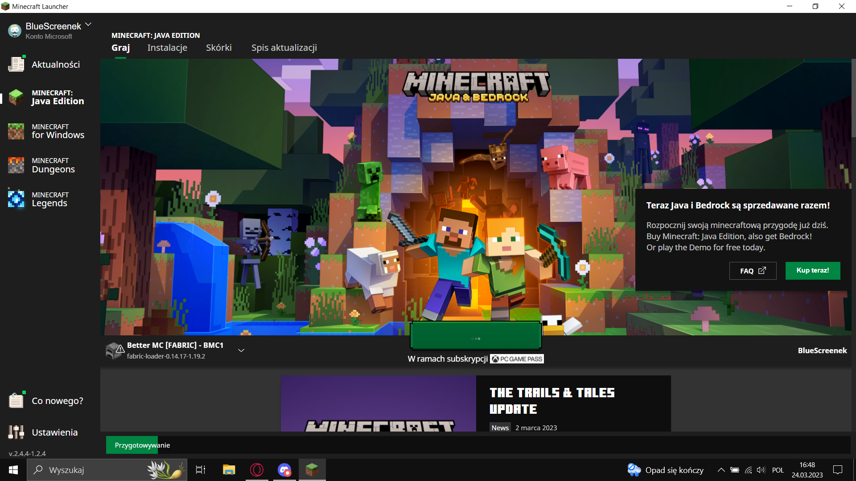Open Trails & Tales Update news thumbnail
Viewport: 856px width, 481px height.
(x=379, y=404)
